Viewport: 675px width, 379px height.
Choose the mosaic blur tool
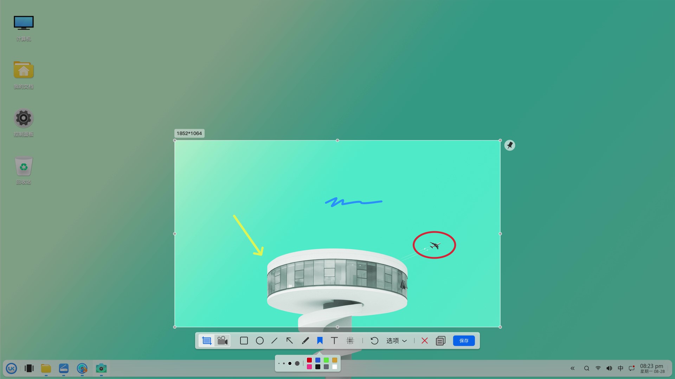(350, 341)
